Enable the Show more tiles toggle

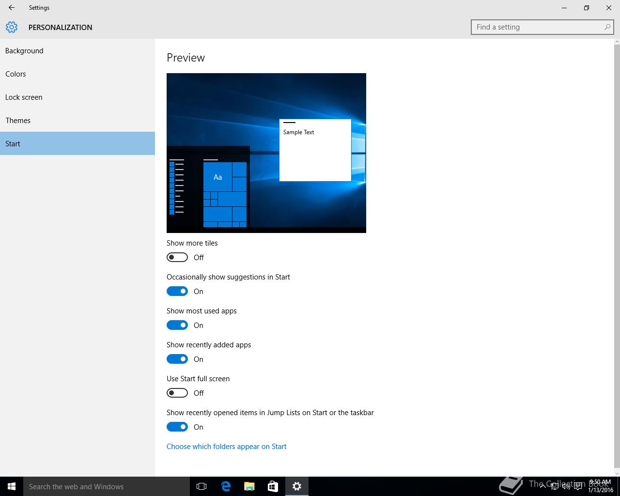[x=177, y=257]
